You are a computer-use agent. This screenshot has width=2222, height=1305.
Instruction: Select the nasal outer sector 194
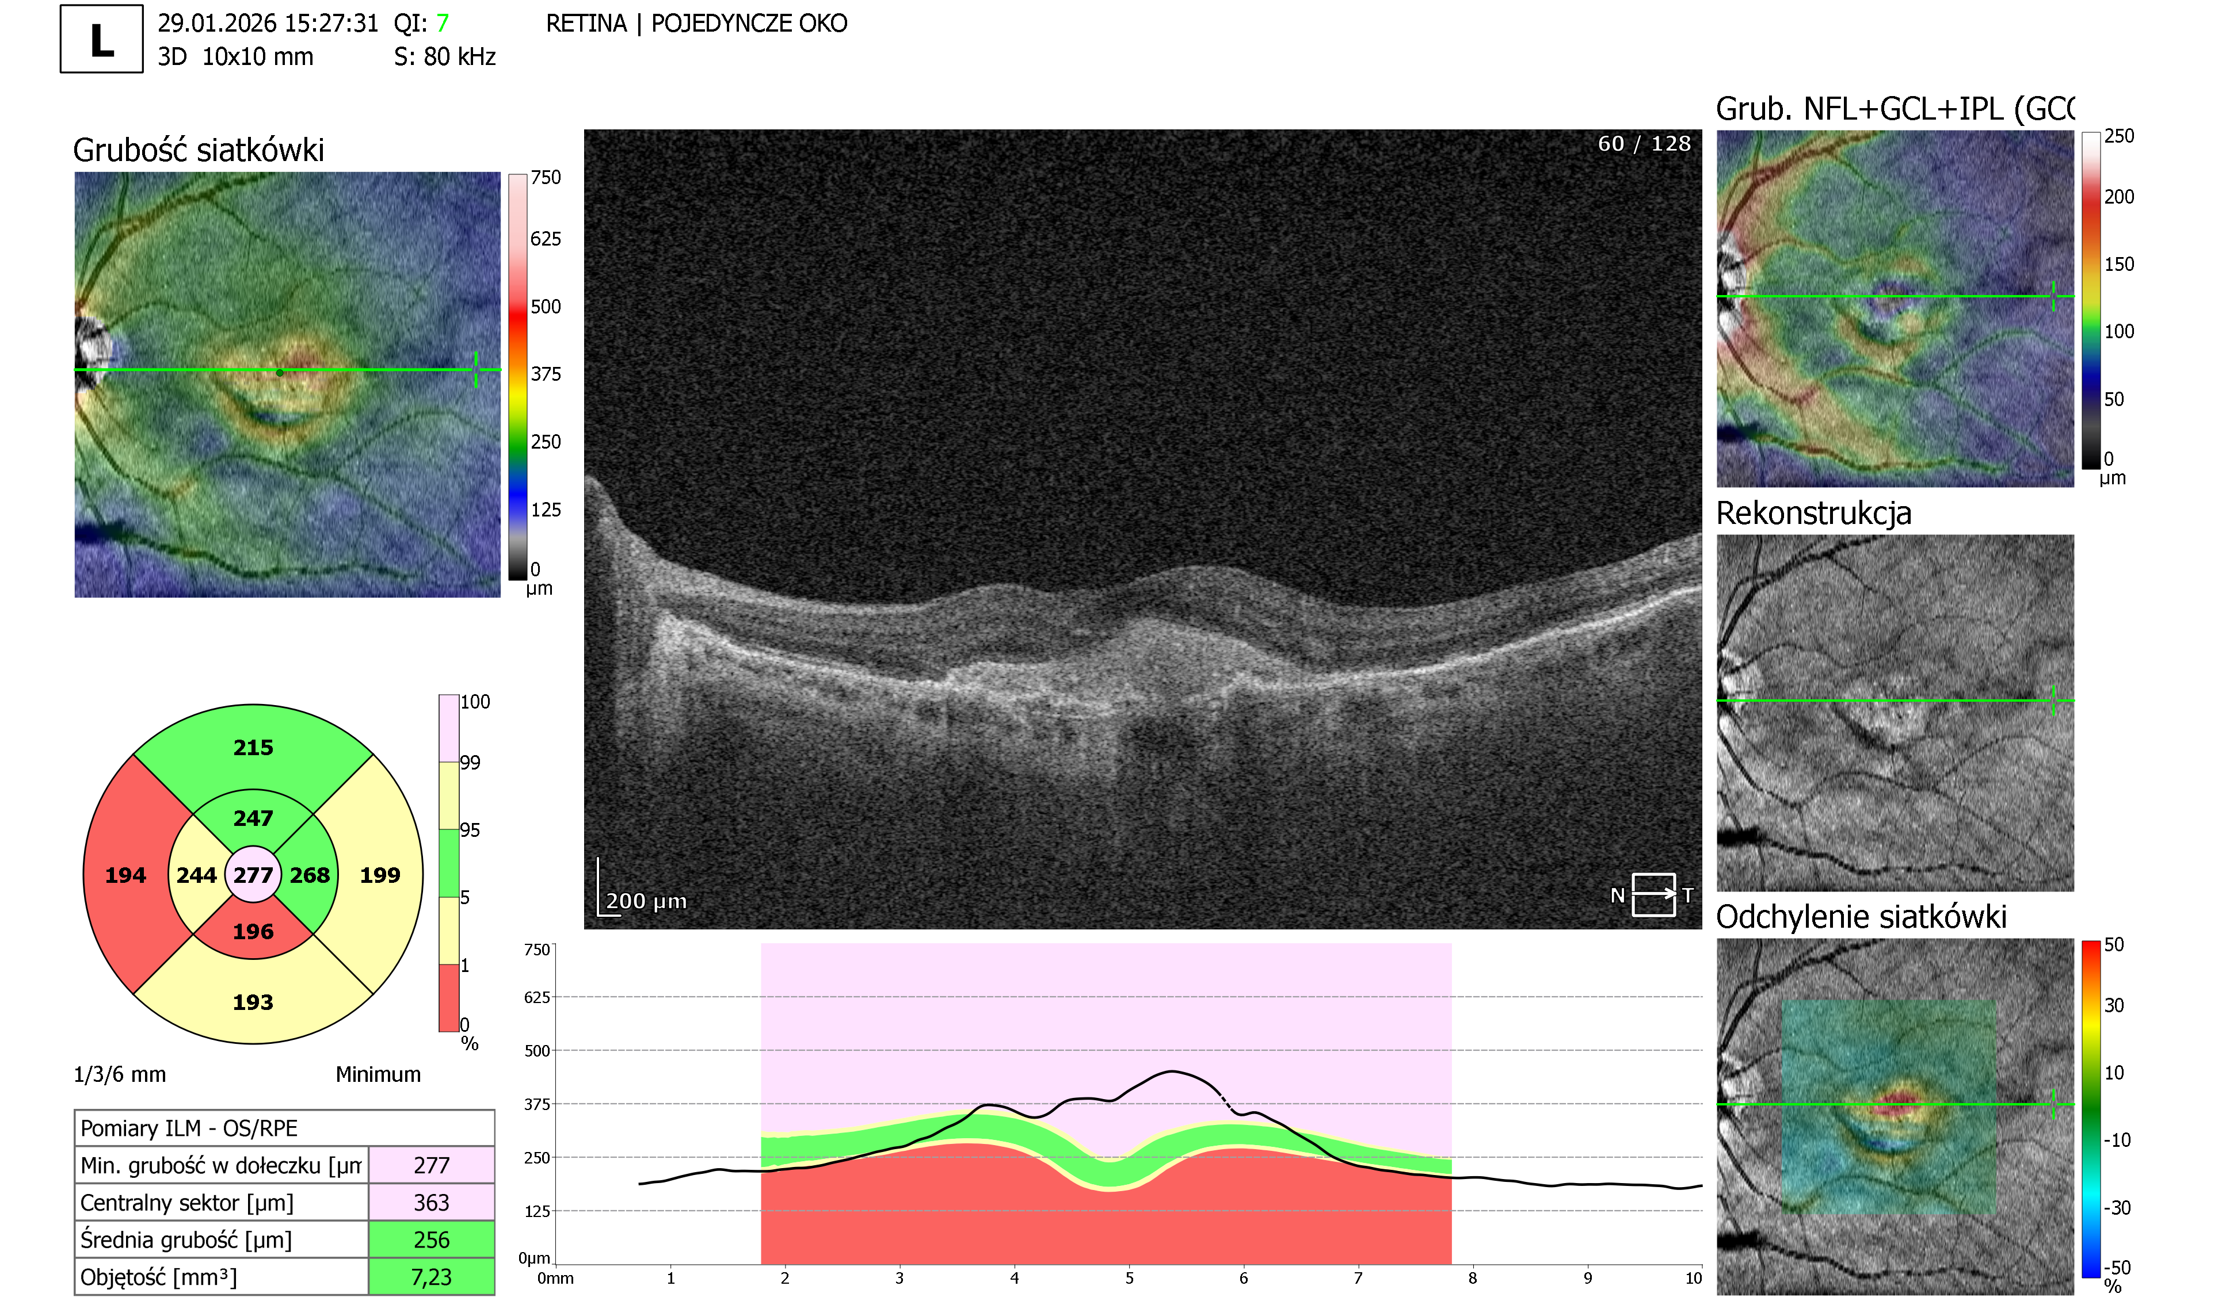125,875
